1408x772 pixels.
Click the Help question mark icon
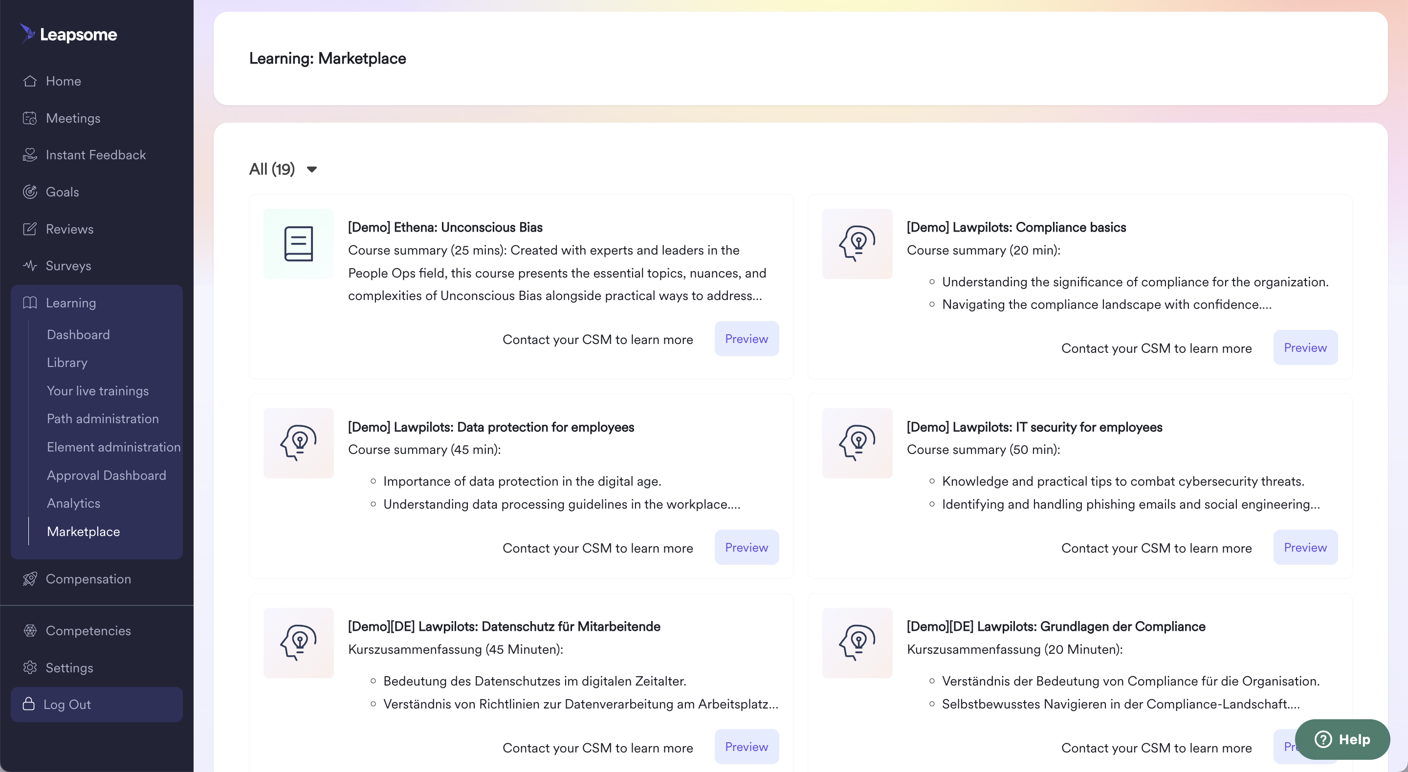(1323, 739)
